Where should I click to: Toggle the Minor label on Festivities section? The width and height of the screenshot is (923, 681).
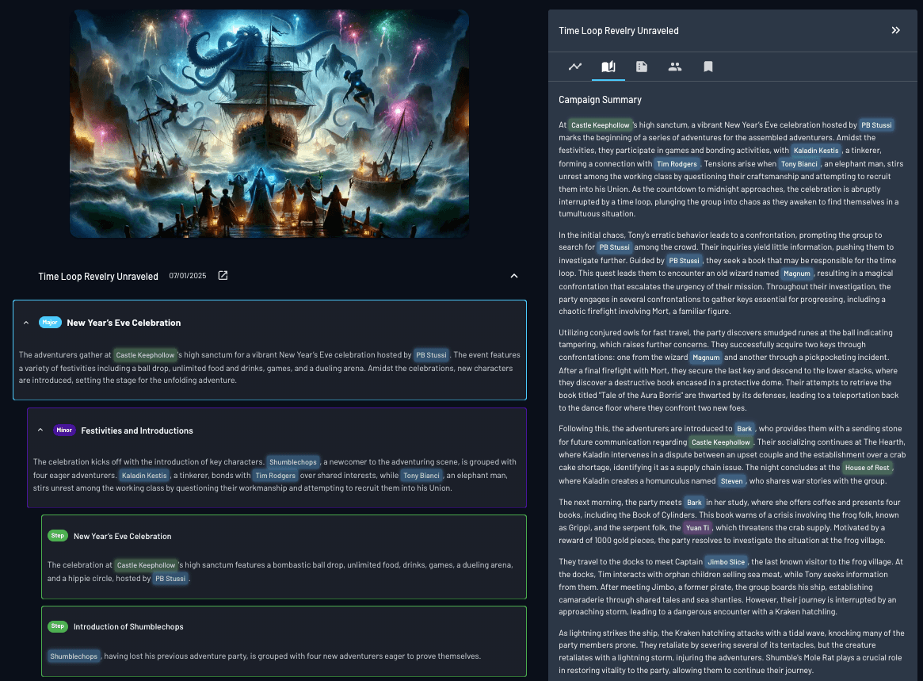click(64, 430)
